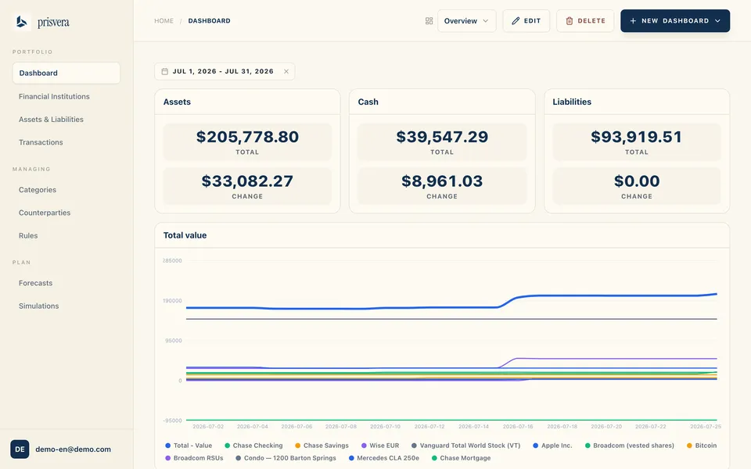Viewport: 751px width, 469px height.
Task: Toggle Wise EUR legend series
Action: tap(380, 446)
